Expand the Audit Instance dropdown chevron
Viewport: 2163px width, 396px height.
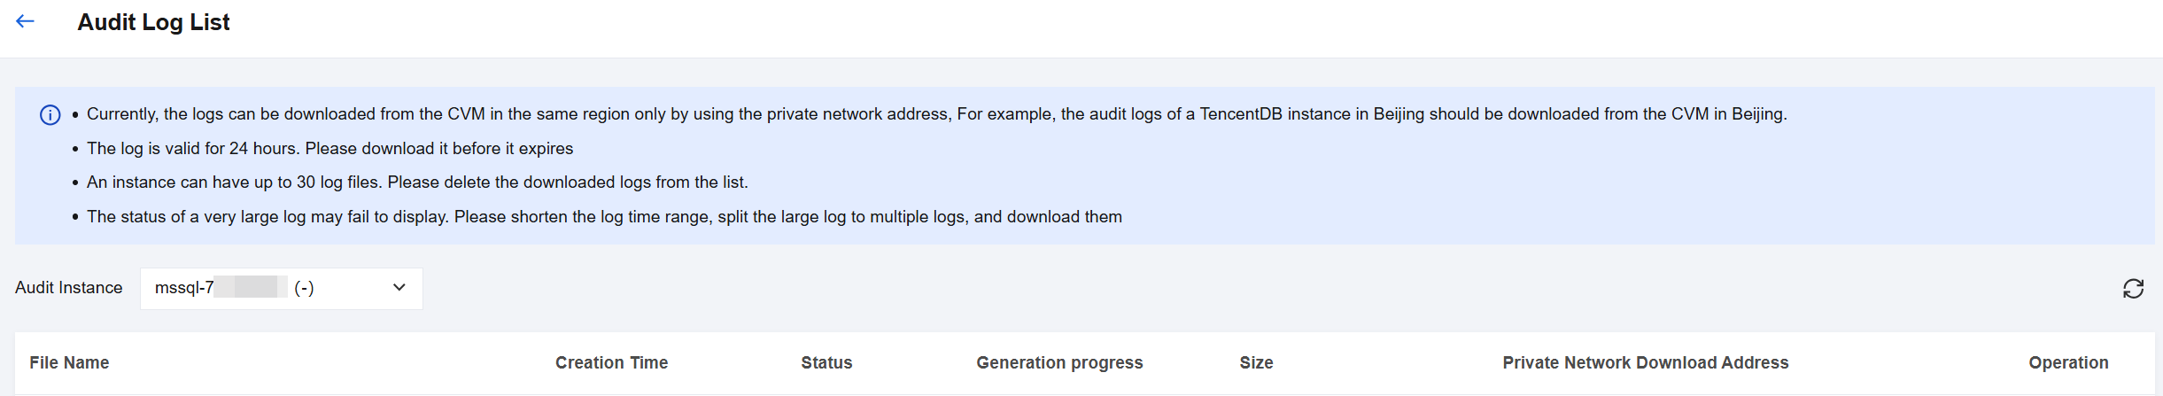coord(399,288)
